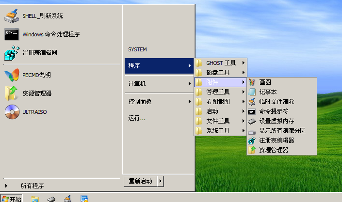The image size is (342, 202).
Task: Expand the 文件工具 submenu arrow
Action: click(x=244, y=121)
